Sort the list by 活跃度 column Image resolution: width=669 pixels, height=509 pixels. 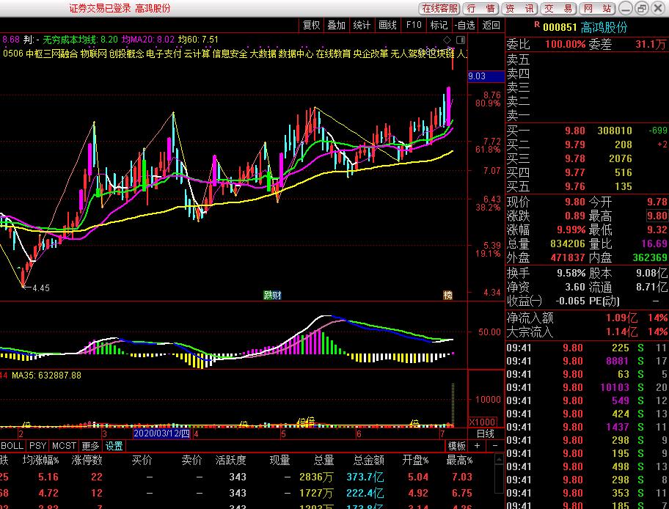[230, 461]
